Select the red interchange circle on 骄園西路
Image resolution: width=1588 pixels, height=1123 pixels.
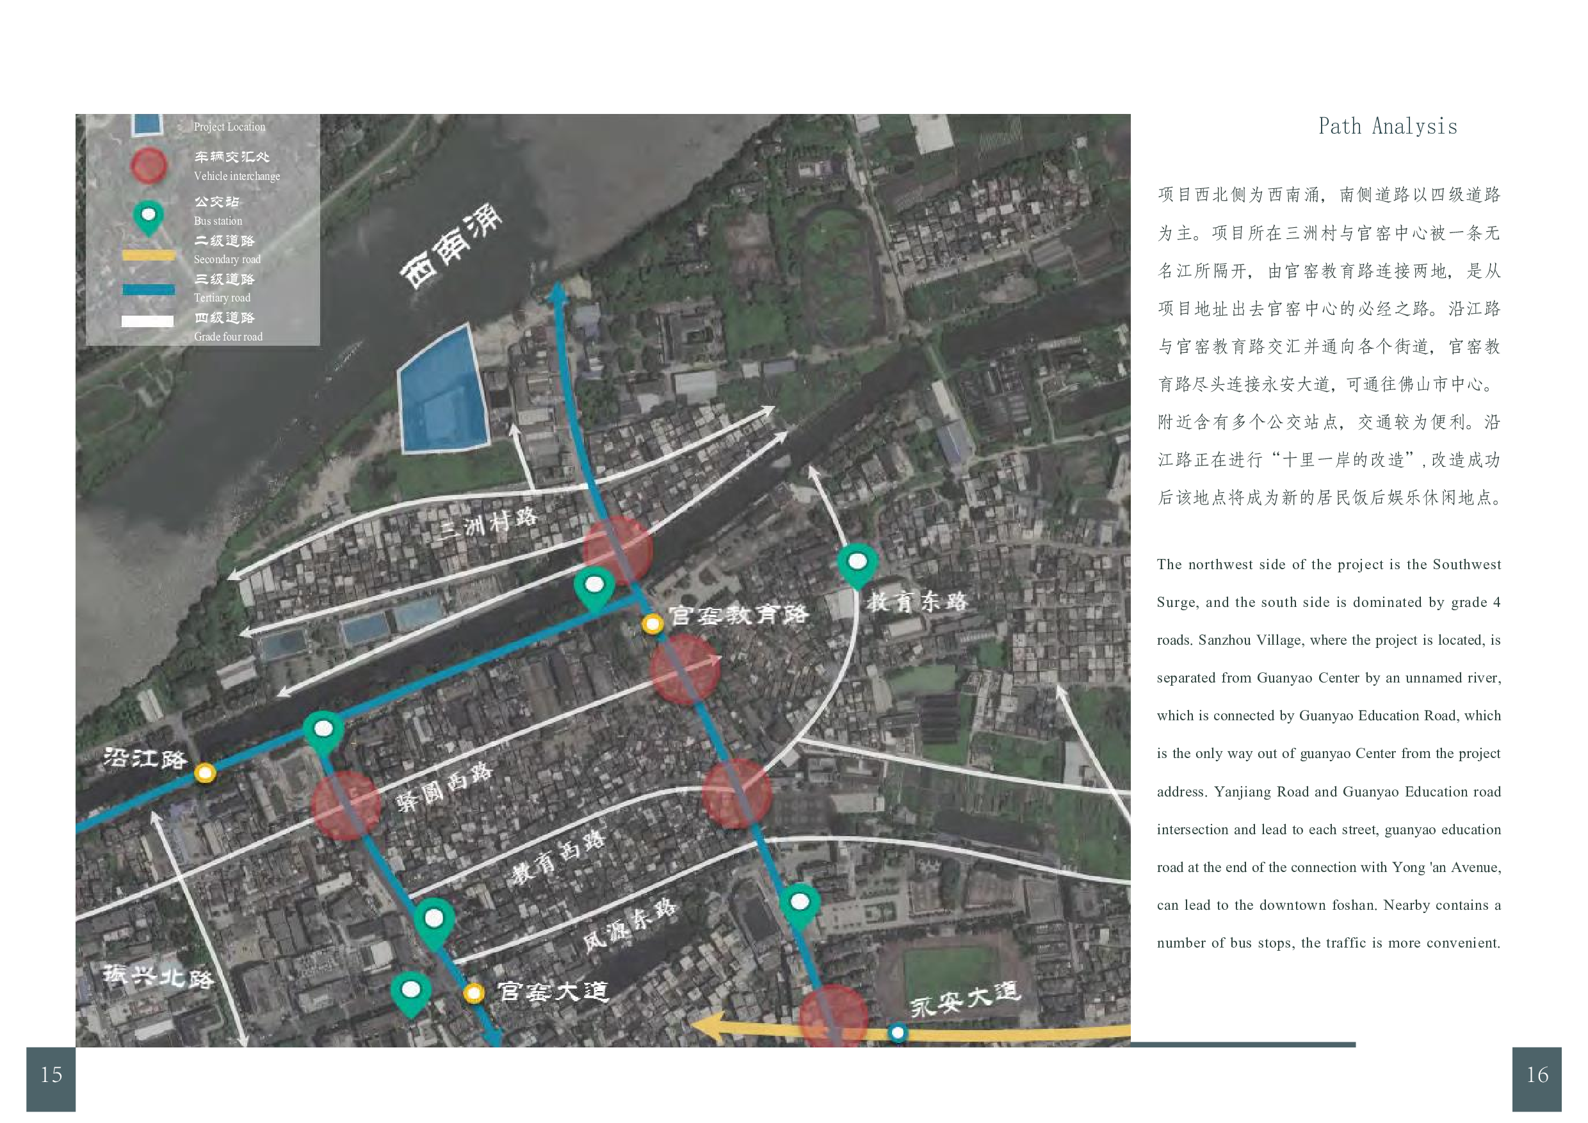pos(346,805)
